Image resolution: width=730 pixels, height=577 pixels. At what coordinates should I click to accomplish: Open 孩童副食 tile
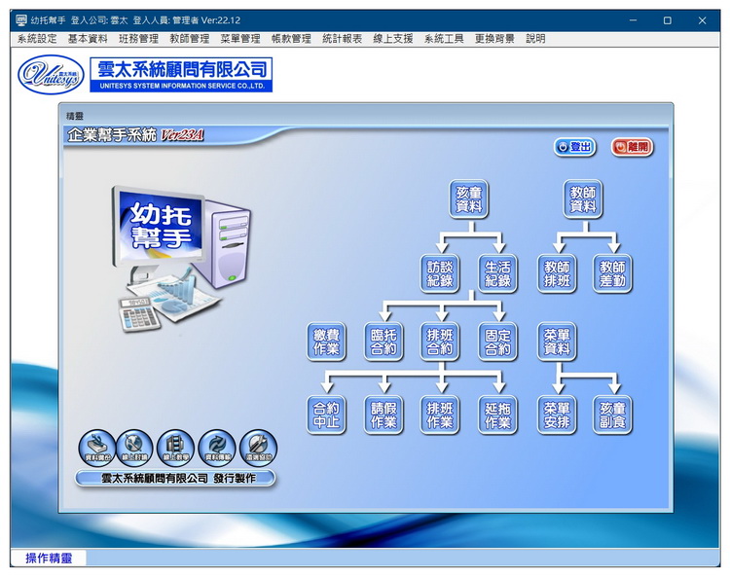[x=612, y=415]
